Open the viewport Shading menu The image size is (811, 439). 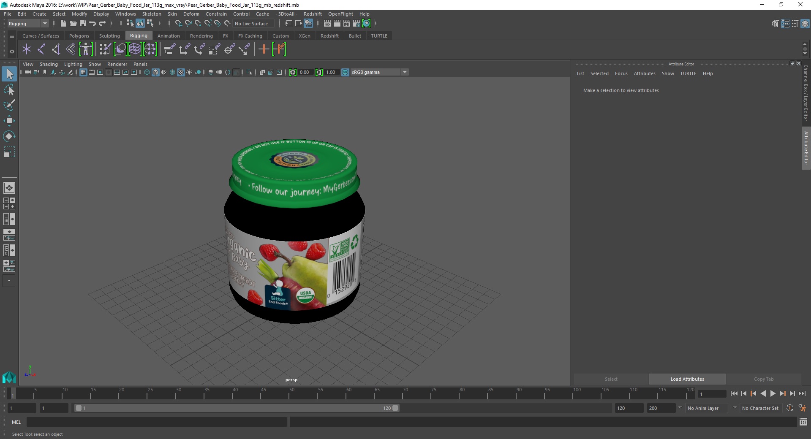point(49,64)
